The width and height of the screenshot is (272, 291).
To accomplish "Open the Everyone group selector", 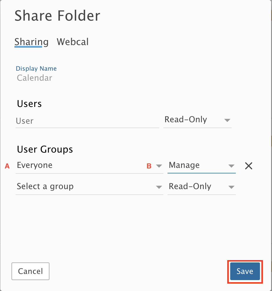I will click(x=79, y=166).
